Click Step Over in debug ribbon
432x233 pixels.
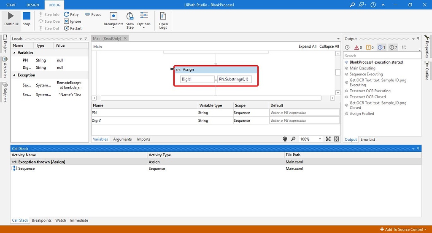tap(49, 21)
